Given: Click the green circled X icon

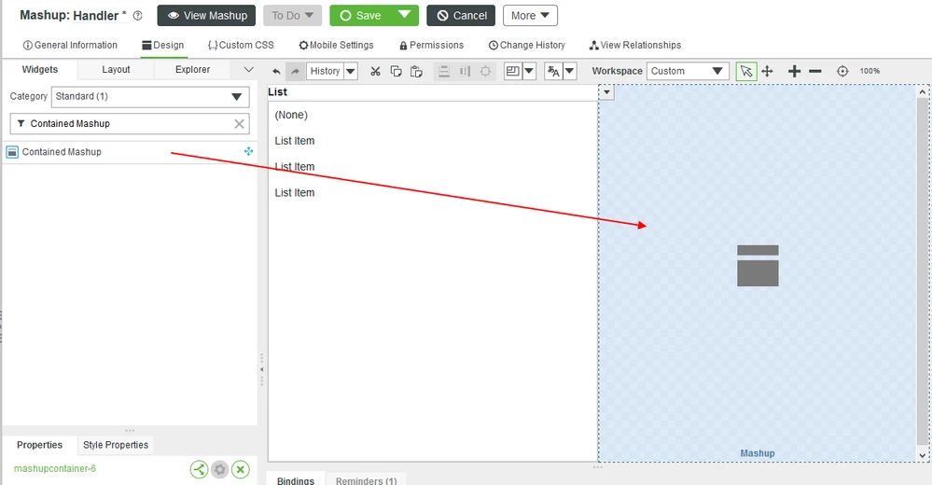Looking at the screenshot, I should 241,469.
